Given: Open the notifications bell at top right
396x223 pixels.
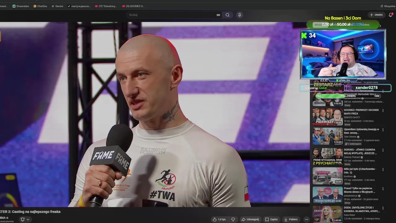Looking at the screenshot, I should [x=390, y=15].
